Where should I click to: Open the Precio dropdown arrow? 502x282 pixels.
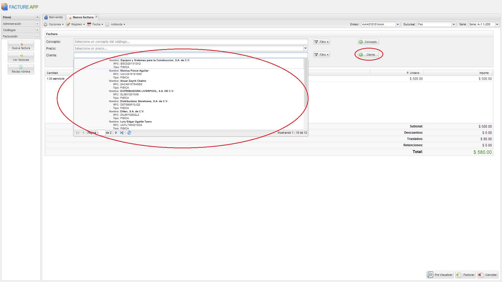[x=305, y=48]
